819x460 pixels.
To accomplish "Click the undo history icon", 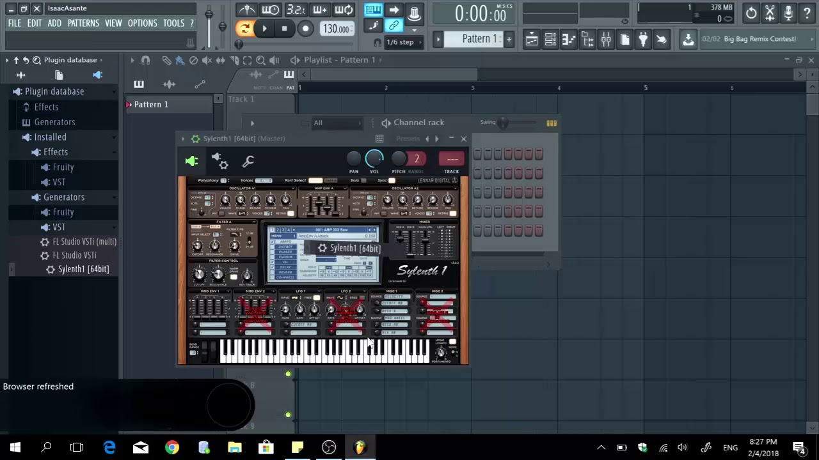I will click(x=751, y=13).
